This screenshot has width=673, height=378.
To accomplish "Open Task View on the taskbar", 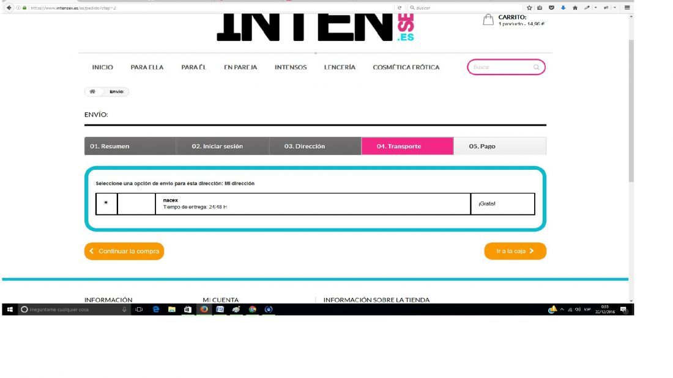I will tap(139, 310).
